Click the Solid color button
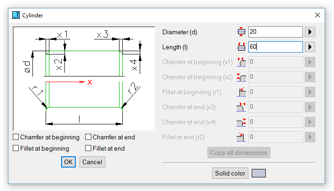This screenshot has width=334, height=191. click(230, 173)
